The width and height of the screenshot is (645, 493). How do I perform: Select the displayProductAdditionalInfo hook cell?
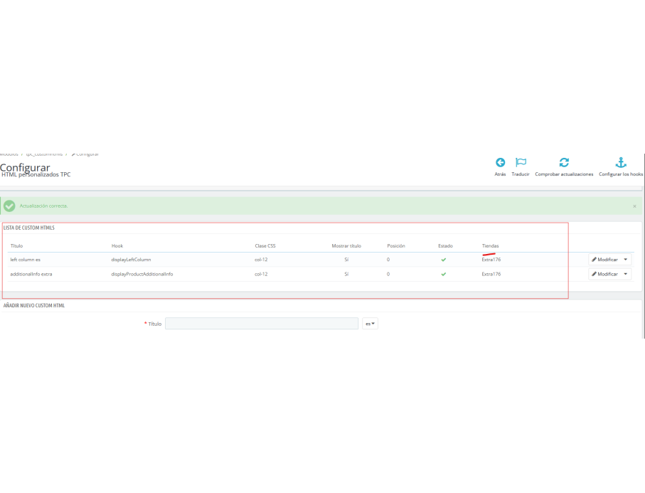[x=142, y=274]
